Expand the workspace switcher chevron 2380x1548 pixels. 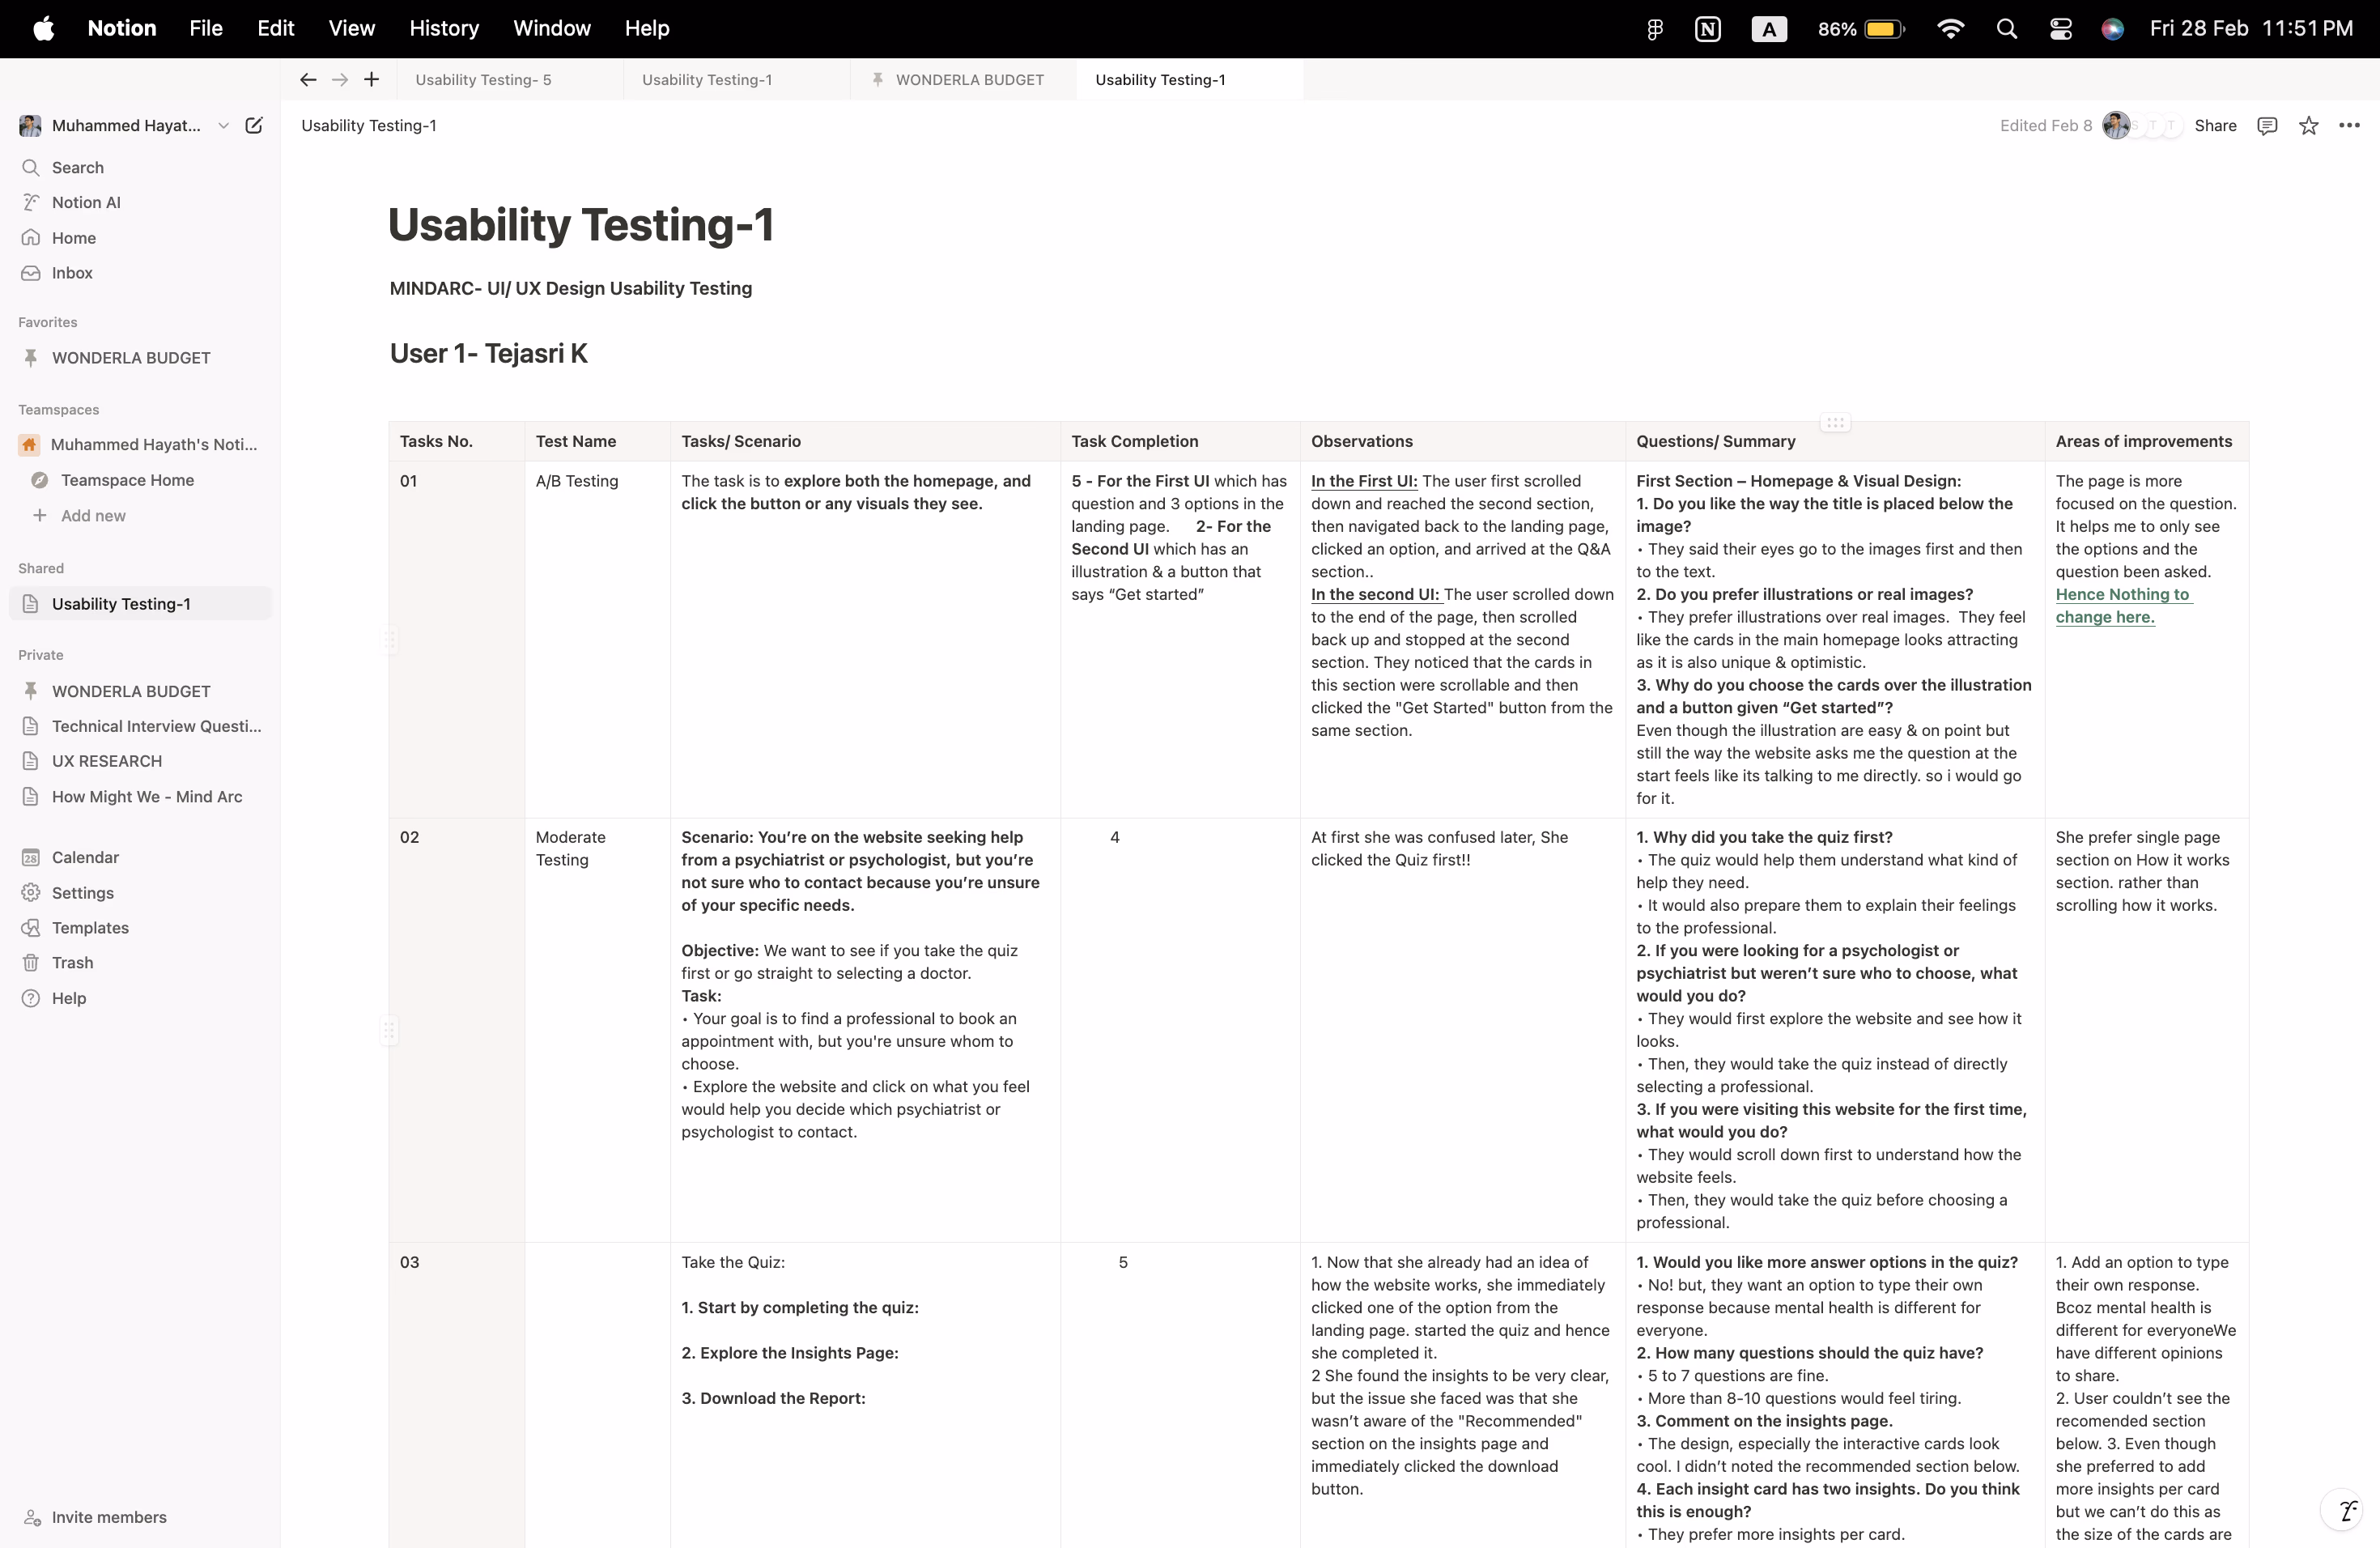tap(224, 125)
